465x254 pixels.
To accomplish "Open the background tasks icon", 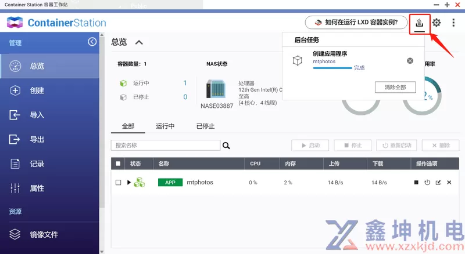I will coord(420,23).
